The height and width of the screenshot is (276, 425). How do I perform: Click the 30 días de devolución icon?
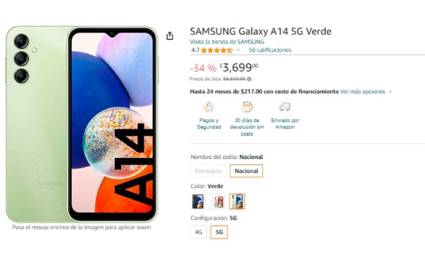click(x=247, y=107)
